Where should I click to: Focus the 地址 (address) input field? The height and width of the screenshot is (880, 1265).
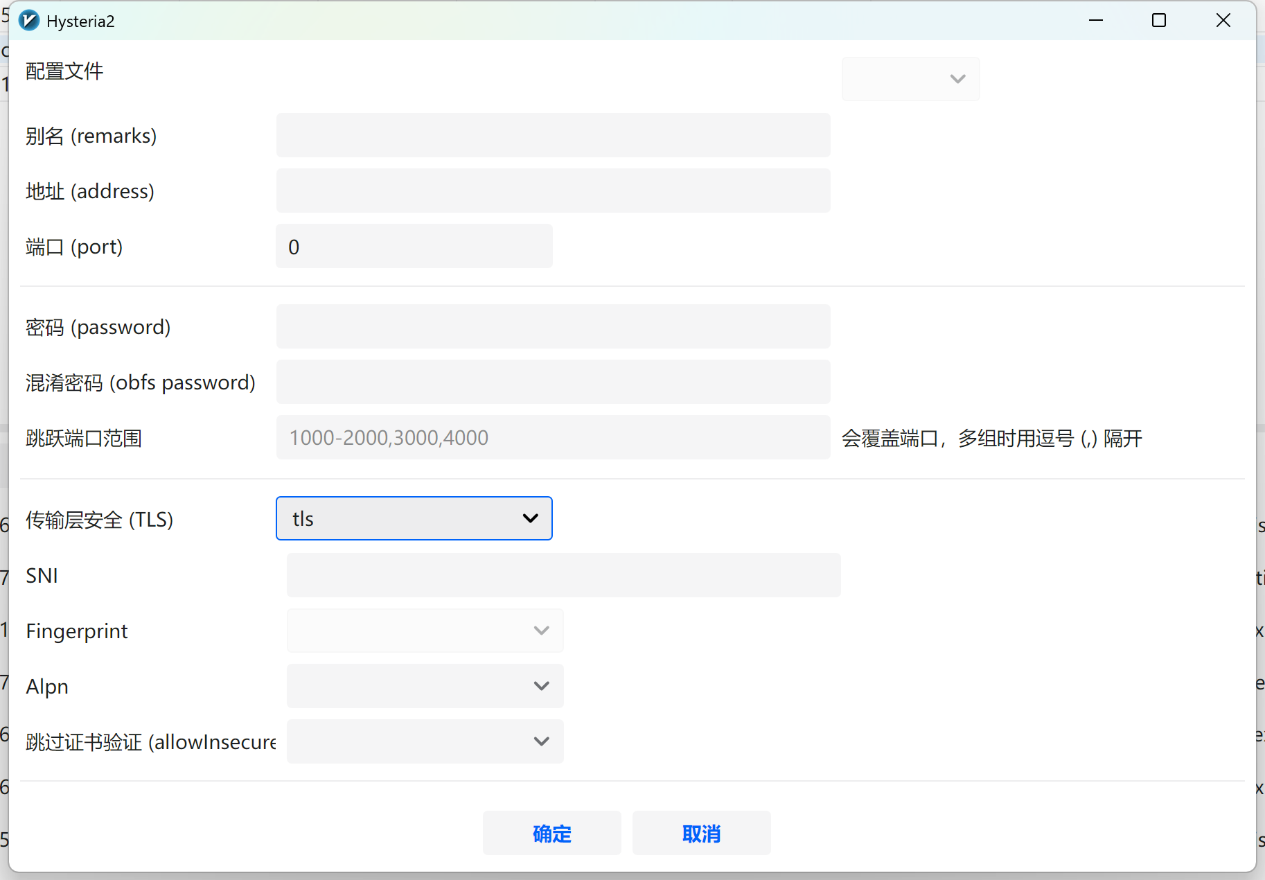pyautogui.click(x=553, y=191)
